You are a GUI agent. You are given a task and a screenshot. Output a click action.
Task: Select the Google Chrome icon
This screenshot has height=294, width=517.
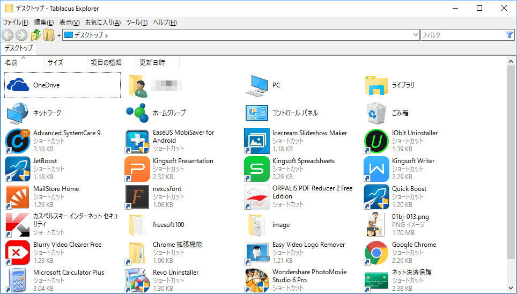(x=376, y=253)
